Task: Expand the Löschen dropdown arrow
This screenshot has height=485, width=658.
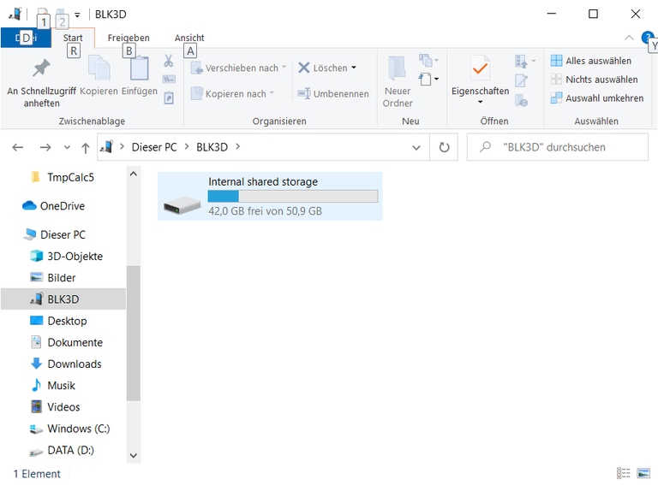Action: (x=354, y=68)
